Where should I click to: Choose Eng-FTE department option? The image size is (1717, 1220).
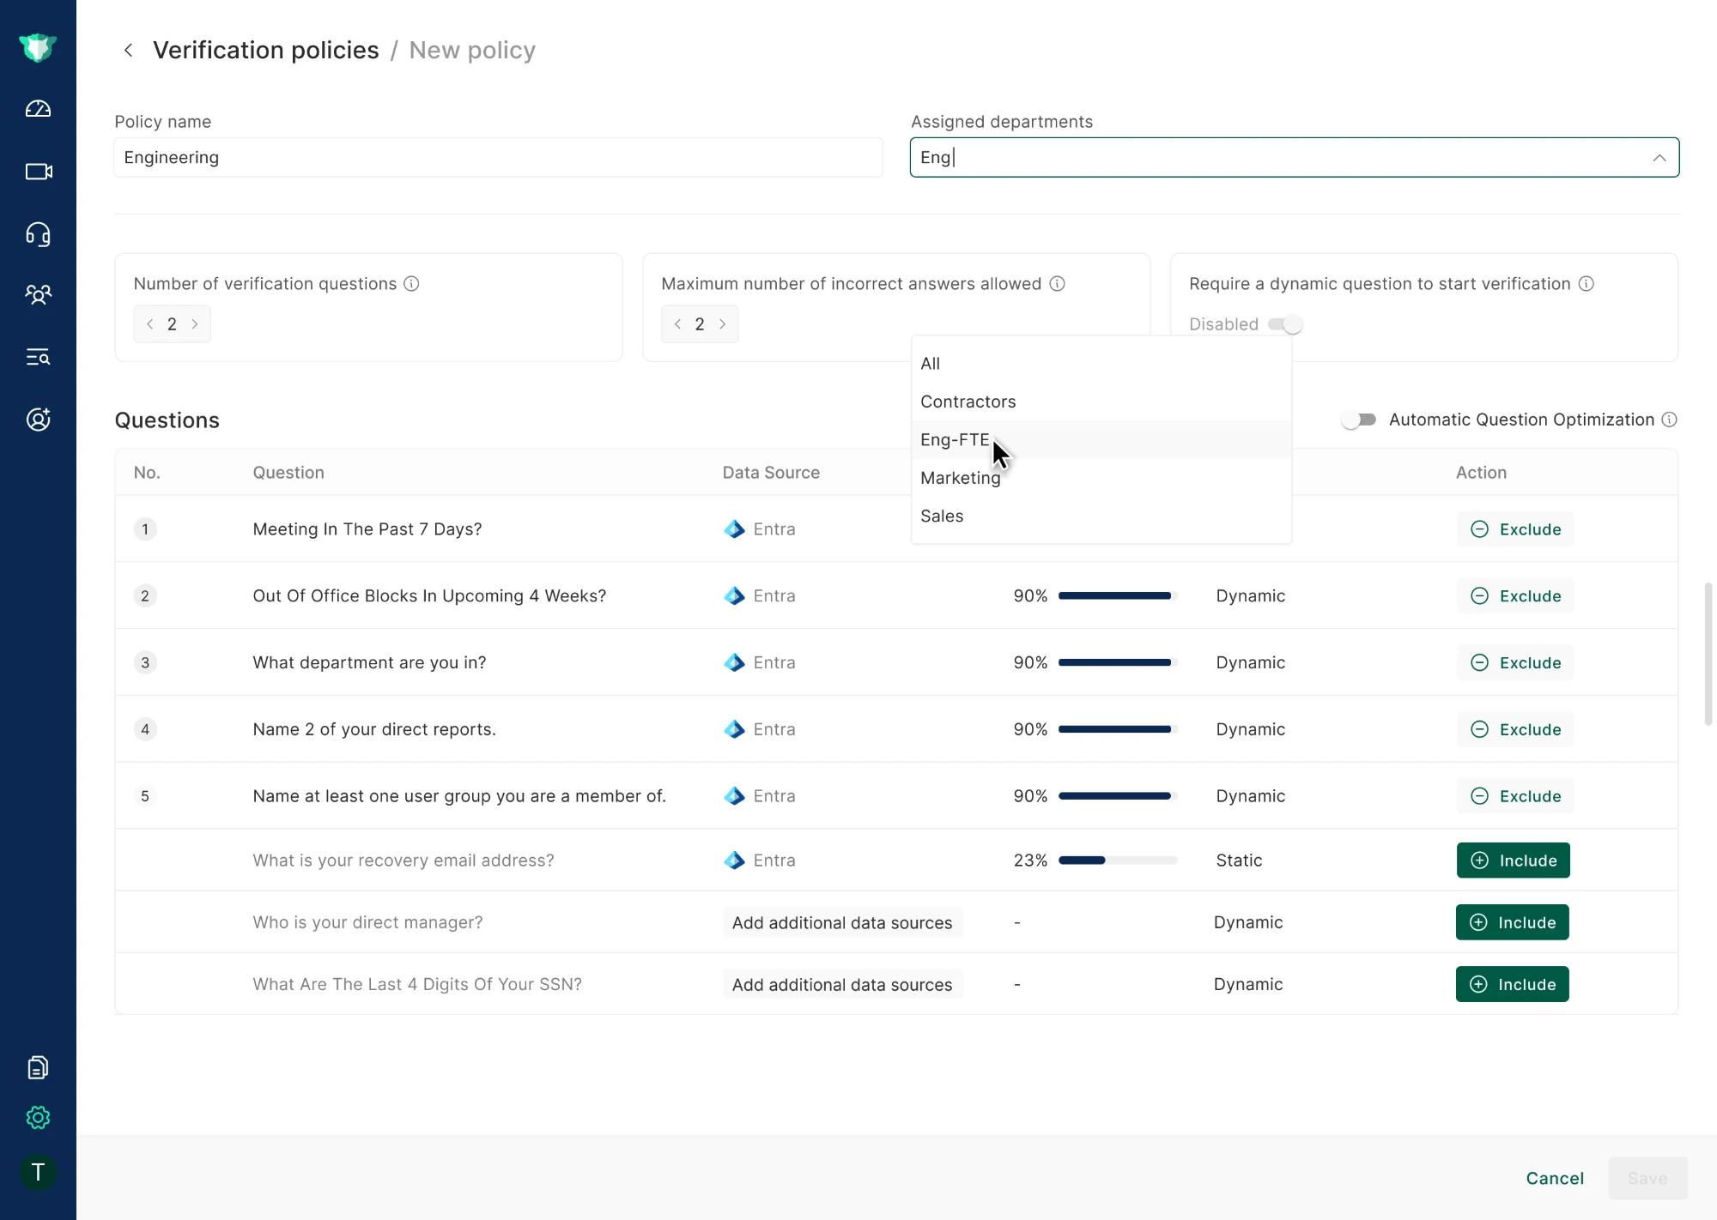[1101, 439]
